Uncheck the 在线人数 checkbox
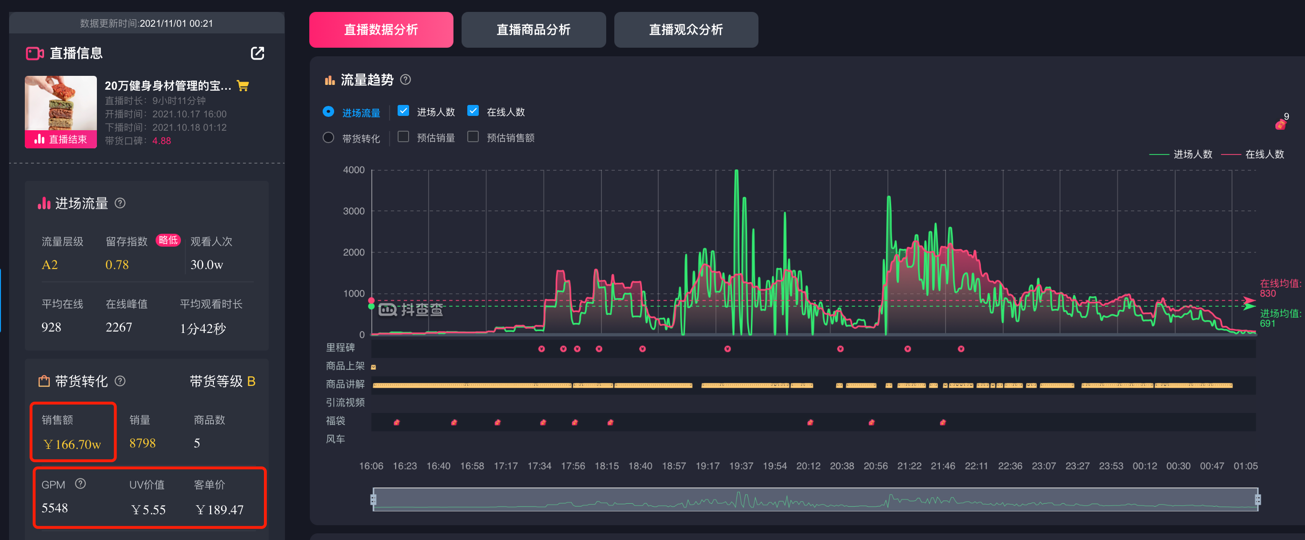Viewport: 1305px width, 540px height. click(473, 110)
